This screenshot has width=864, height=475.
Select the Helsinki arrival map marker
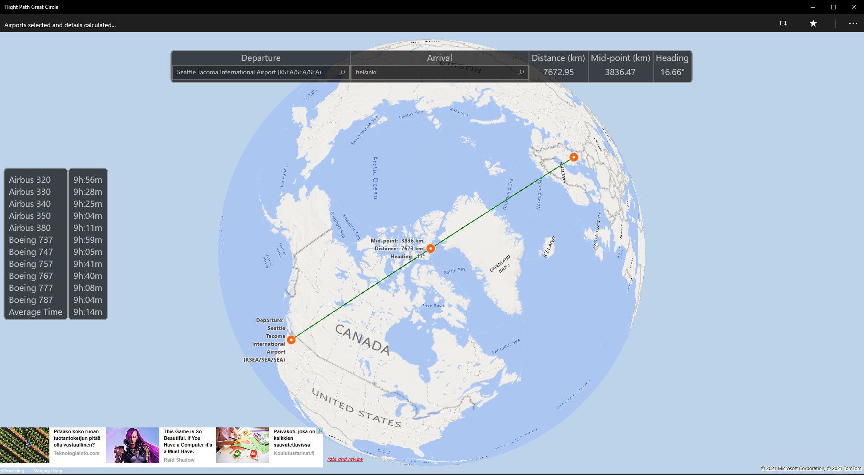point(574,157)
